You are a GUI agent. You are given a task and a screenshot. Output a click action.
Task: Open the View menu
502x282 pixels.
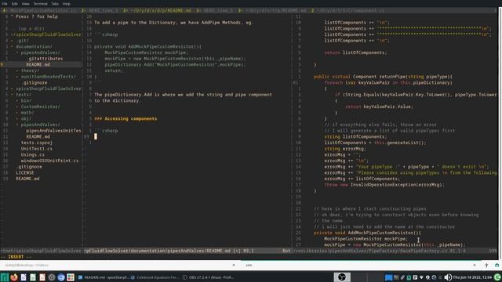click(x=25, y=4)
